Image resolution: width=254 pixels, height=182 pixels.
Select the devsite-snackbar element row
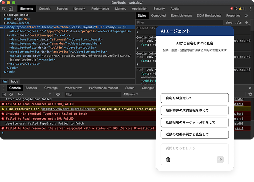tap(55, 43)
